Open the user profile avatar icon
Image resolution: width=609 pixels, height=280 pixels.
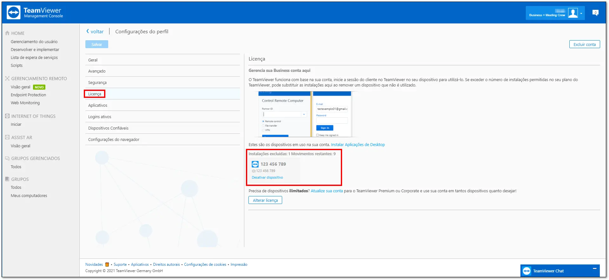(573, 13)
